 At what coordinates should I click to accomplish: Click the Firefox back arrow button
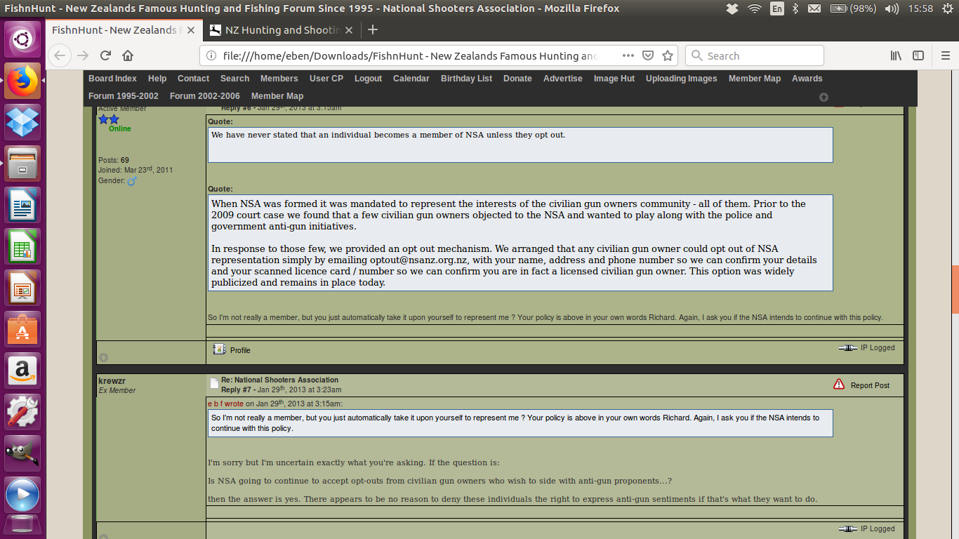(60, 55)
